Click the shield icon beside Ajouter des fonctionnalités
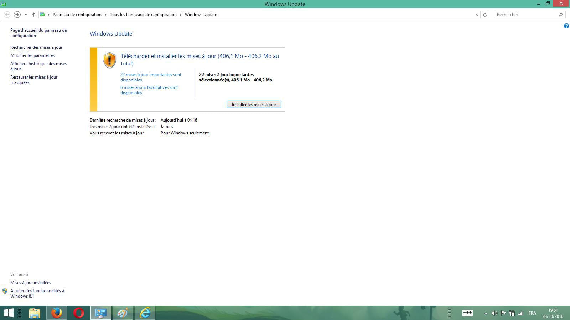The width and height of the screenshot is (570, 320). tap(5, 291)
